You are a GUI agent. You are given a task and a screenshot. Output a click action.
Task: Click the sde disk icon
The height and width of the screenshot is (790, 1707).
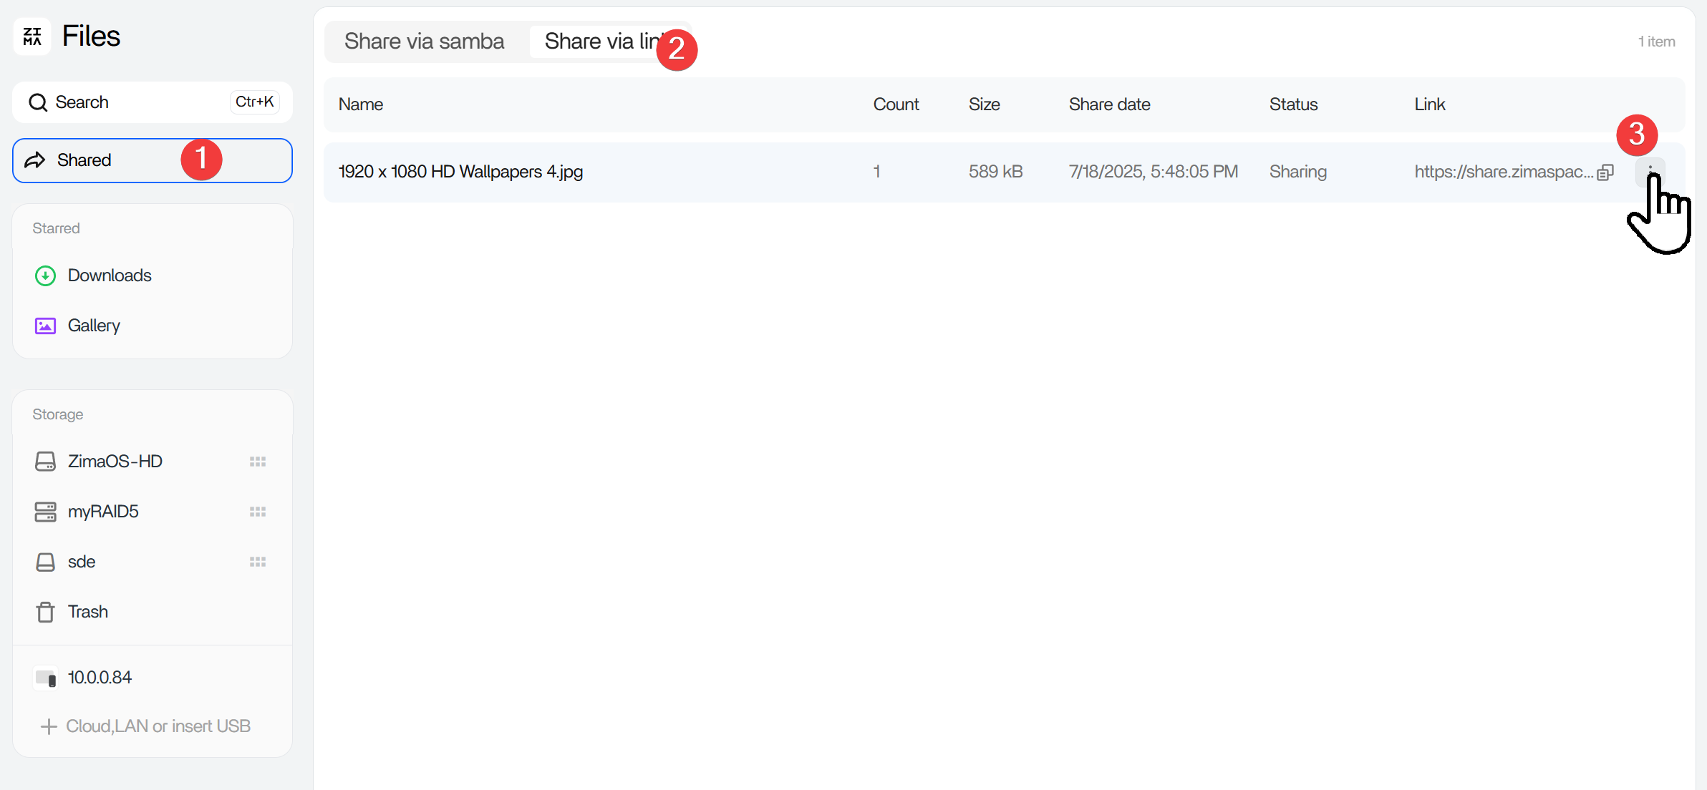click(x=45, y=562)
